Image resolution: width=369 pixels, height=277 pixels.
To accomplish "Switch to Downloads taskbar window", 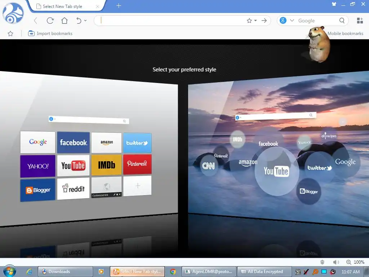I will [65, 272].
